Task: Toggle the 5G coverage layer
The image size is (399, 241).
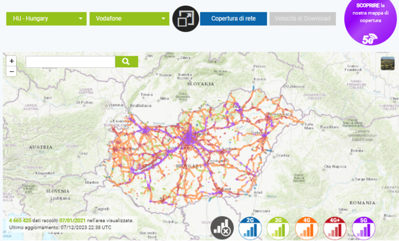Action: pyautogui.click(x=364, y=228)
